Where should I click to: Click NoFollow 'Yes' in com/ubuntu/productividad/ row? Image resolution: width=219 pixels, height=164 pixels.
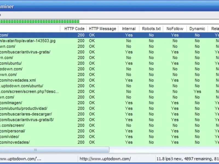click(175, 108)
